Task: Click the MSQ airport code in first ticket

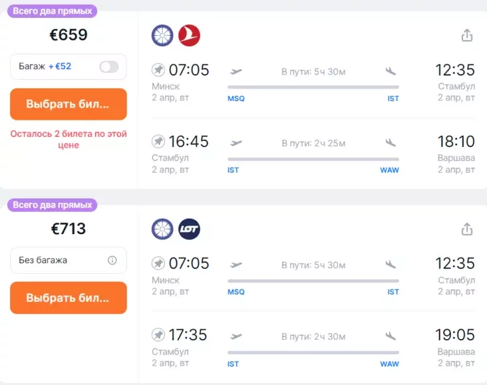Action: click(x=236, y=98)
